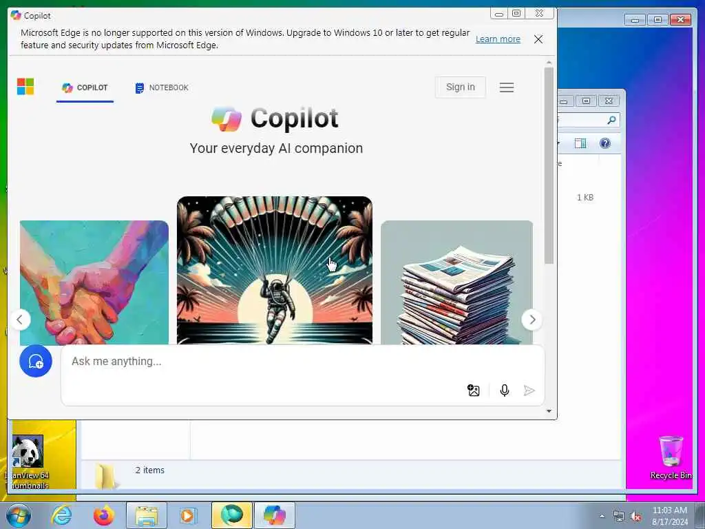Start a new topic chat
The image size is (705, 529).
(x=36, y=361)
